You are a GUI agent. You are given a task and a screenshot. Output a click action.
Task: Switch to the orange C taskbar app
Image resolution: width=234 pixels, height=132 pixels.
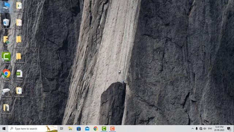[x=113, y=129]
